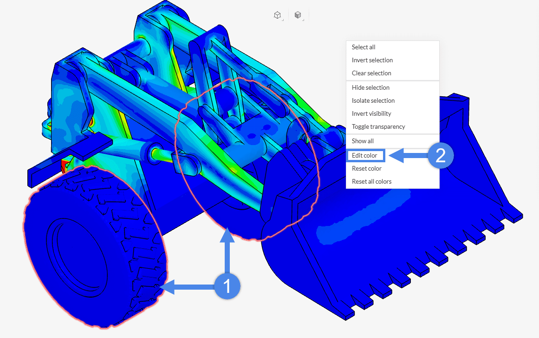Image resolution: width=539 pixels, height=338 pixels.
Task: Click 'Show all' in the context menu
Action: pos(363,141)
